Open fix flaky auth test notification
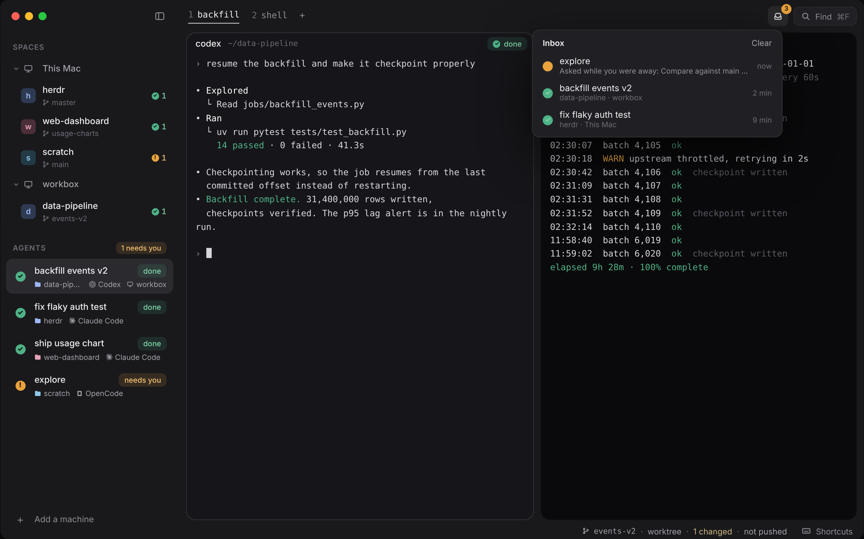This screenshot has width=864, height=539. [x=657, y=120]
